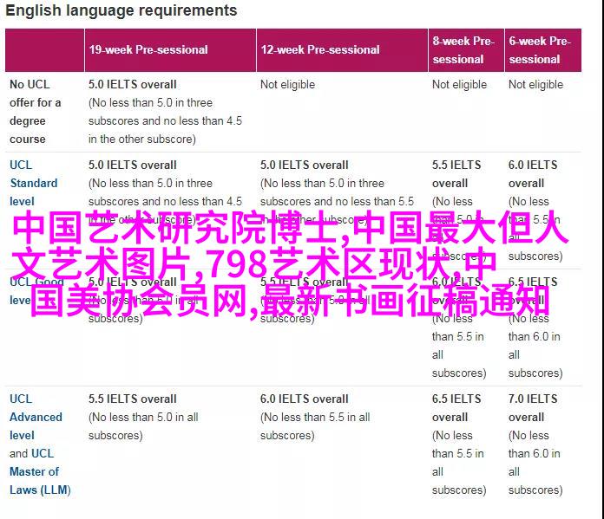
Task: Click Advanced row 19-week no less than 5.0 note
Action: pos(143,426)
